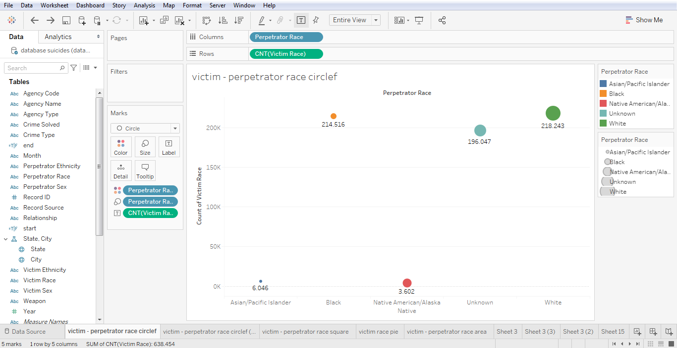
Task: Click the refresh data source icon
Action: 117,20
